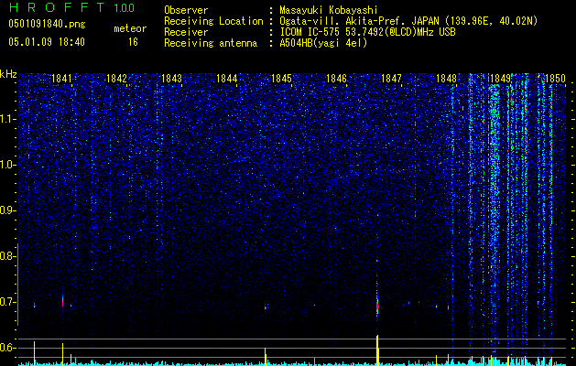This screenshot has height=366, width=576.
Task: Click the 'Receiver' field label
Action: 186,32
